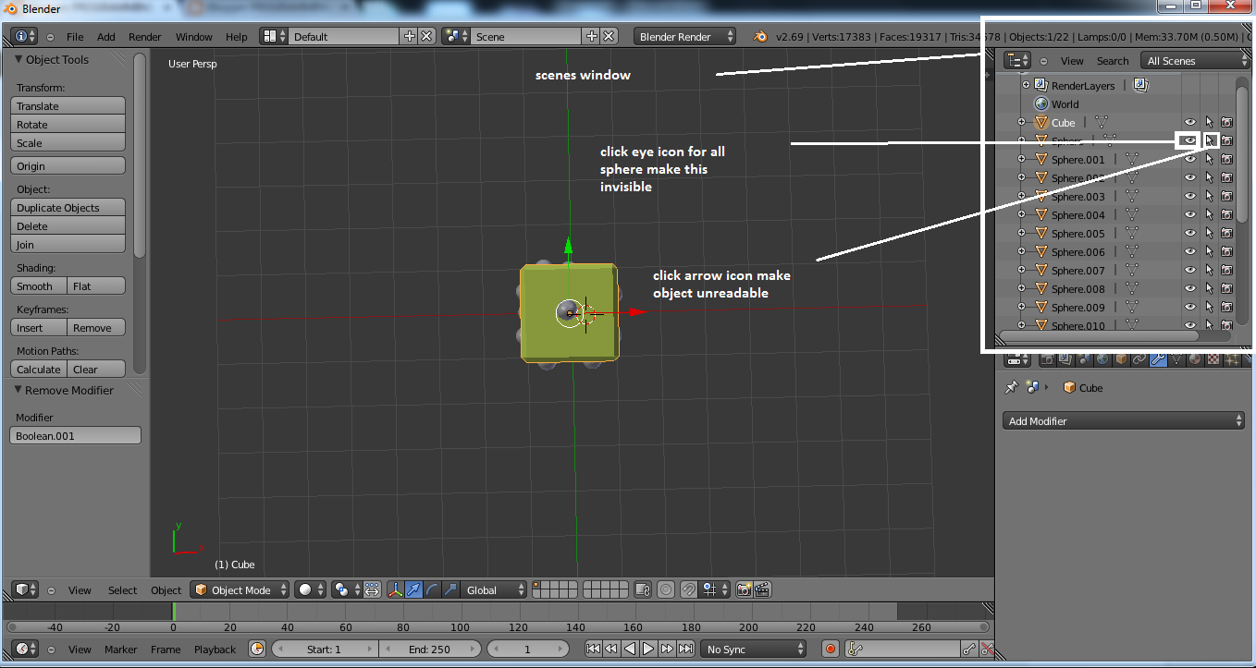Screen dimensions: 1256x668
Task: Open the Texture checker tab
Action: click(x=1213, y=358)
